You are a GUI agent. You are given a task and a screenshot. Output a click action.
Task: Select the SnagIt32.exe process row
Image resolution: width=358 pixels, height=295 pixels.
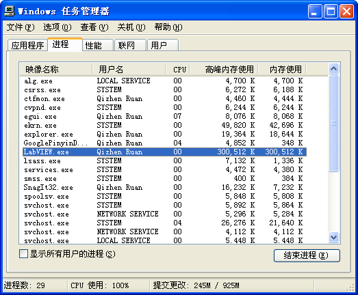coord(164,188)
